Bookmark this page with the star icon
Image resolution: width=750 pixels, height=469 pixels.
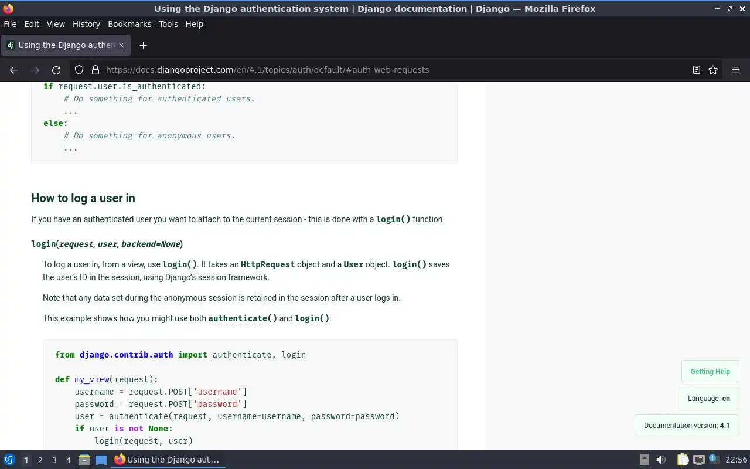pyautogui.click(x=713, y=70)
